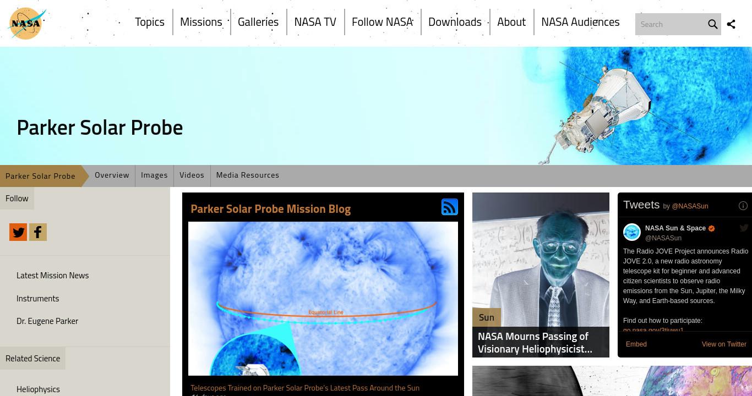Open the NASA Mourns Passing article card
This screenshot has height=396, width=752.
(541, 275)
